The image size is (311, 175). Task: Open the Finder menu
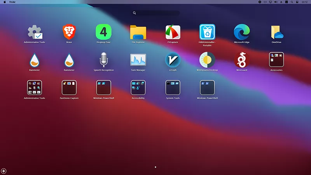tap(12, 2)
